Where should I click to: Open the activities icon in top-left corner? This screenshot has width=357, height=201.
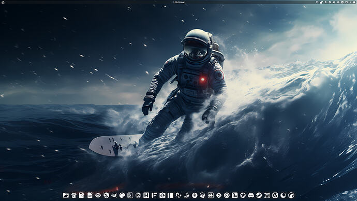click(3, 2)
